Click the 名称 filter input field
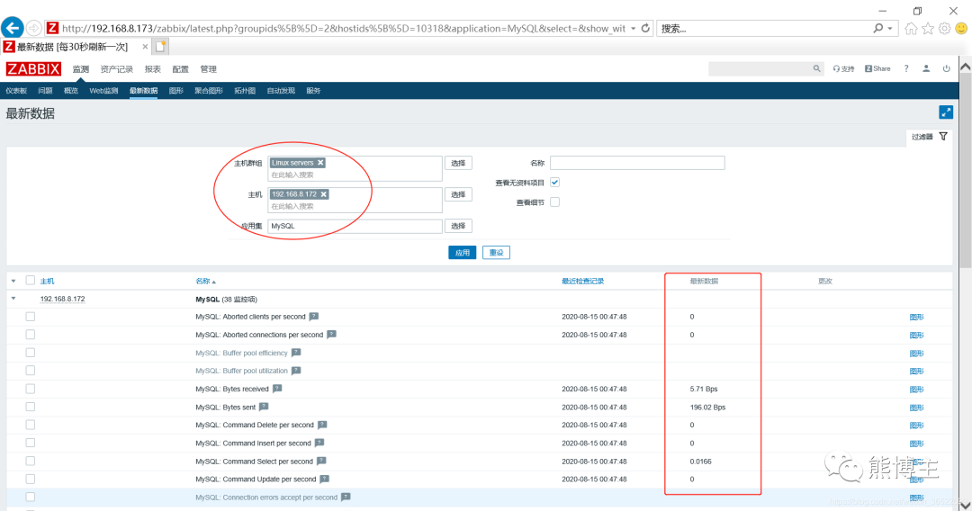972x511 pixels. coord(637,163)
